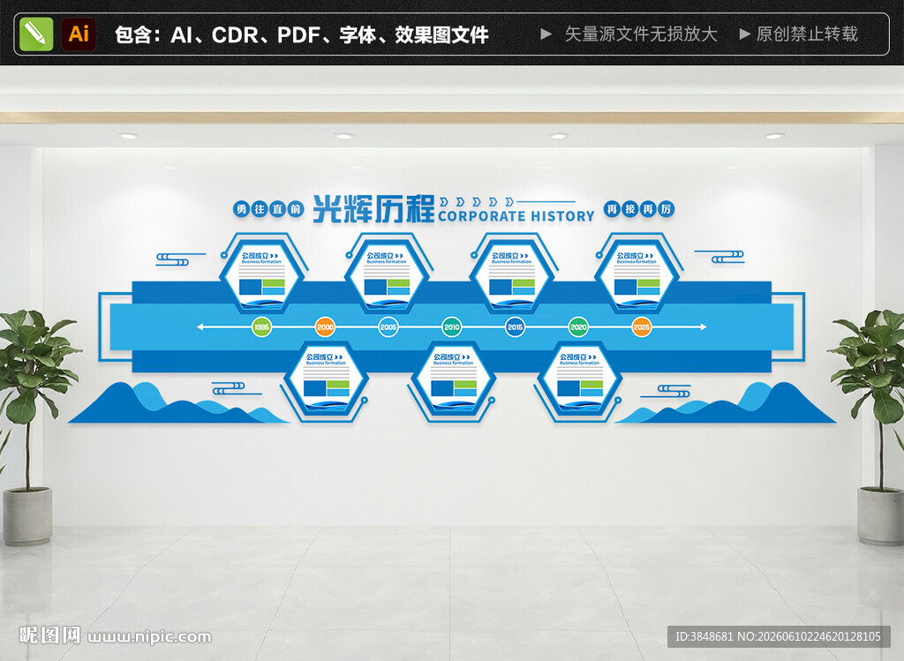
Task: Select the green 2020 timeline marker
Action: point(578,327)
